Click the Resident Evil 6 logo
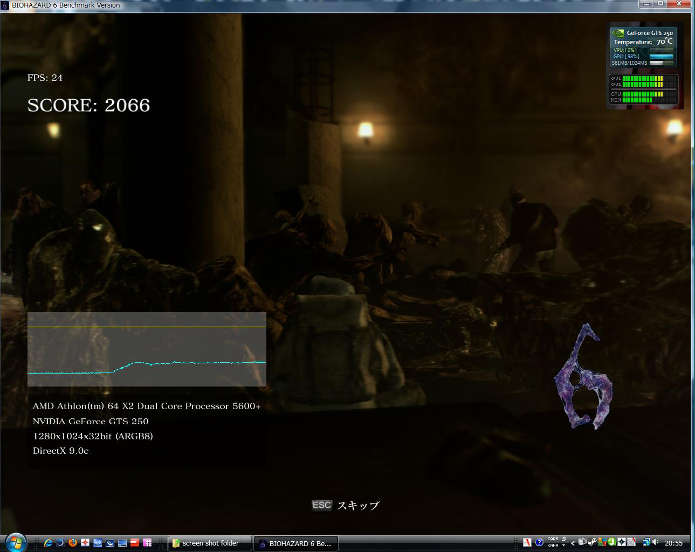The image size is (695, 552). 583,376
